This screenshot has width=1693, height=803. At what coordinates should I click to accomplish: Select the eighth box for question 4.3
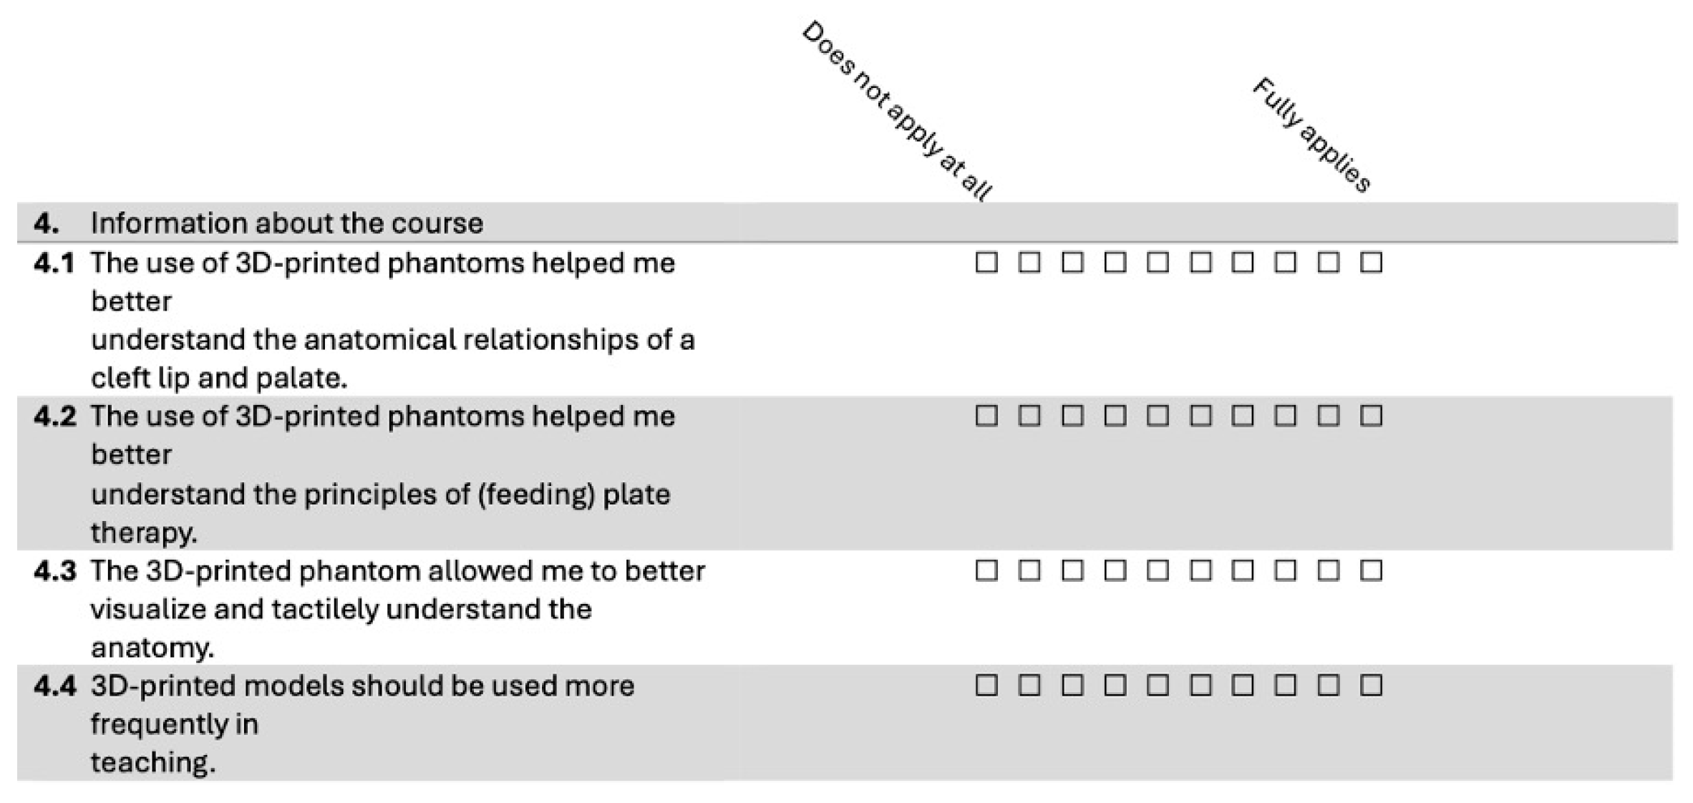pyautogui.click(x=1285, y=570)
